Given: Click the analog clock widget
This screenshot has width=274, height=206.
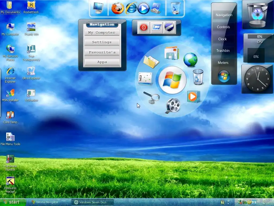Looking at the screenshot, I should (257, 79).
